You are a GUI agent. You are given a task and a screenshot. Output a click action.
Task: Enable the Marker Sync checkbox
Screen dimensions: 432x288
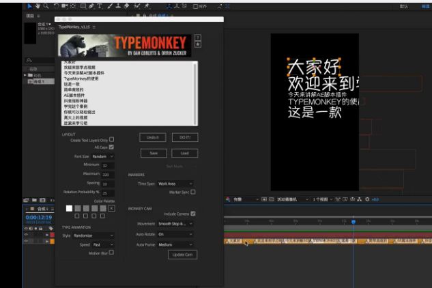click(193, 192)
